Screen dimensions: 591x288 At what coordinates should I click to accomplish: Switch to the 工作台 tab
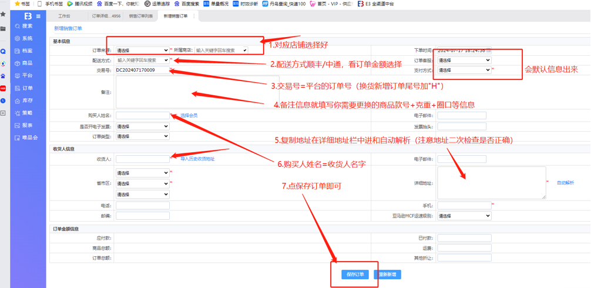pos(64,16)
